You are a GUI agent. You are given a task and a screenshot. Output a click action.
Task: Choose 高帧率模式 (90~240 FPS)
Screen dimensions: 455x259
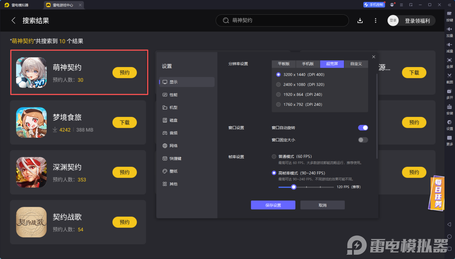click(274, 173)
